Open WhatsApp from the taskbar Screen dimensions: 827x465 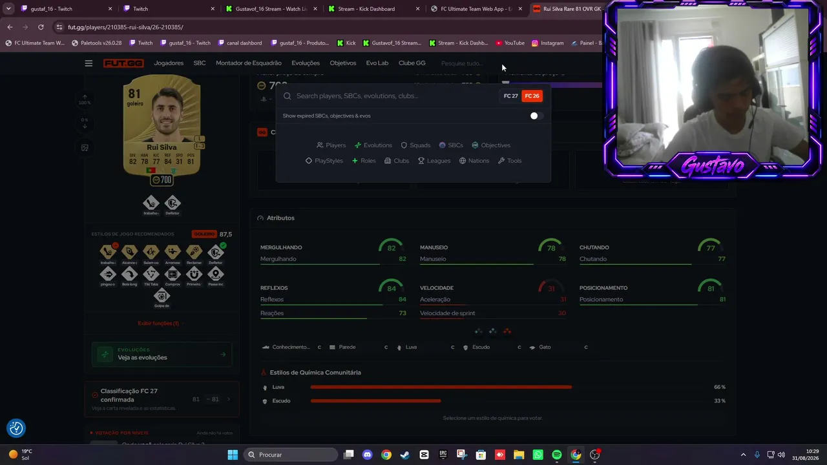[538, 455]
